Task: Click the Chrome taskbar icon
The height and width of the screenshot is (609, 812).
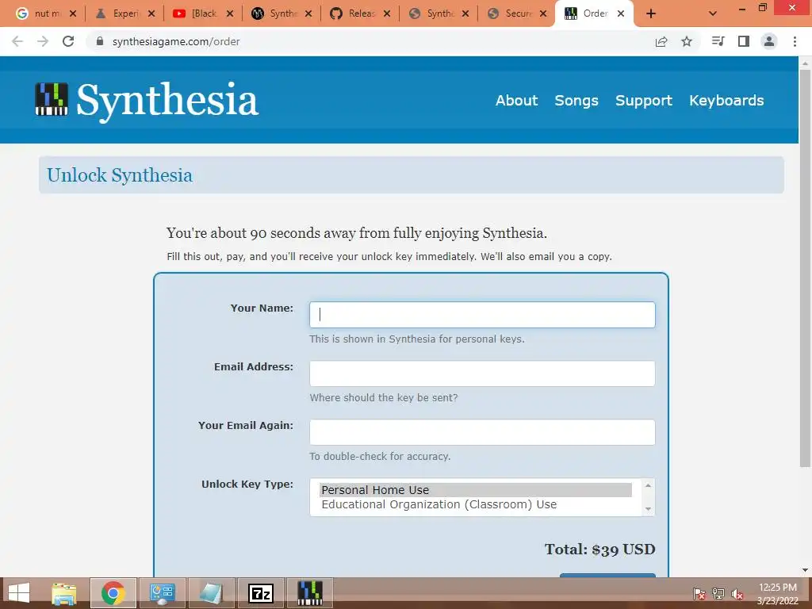Action: tap(113, 593)
